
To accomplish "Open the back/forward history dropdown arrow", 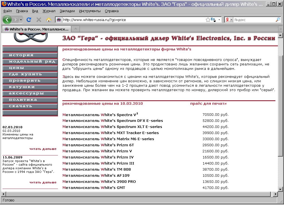I will click(x=21, y=20).
